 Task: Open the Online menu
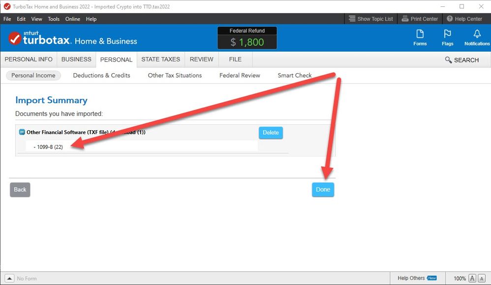pos(72,19)
